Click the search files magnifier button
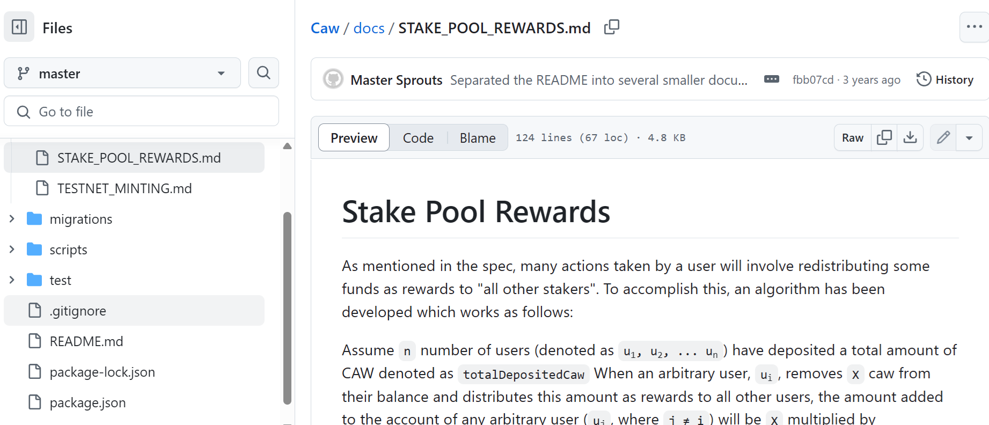 pyautogui.click(x=263, y=73)
